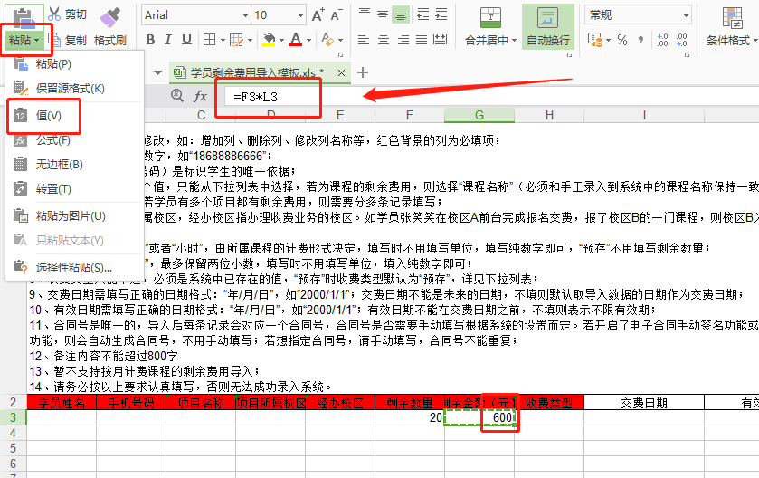Open the font color dropdown arrow
This screenshot has height=478, width=759.
tap(308, 40)
